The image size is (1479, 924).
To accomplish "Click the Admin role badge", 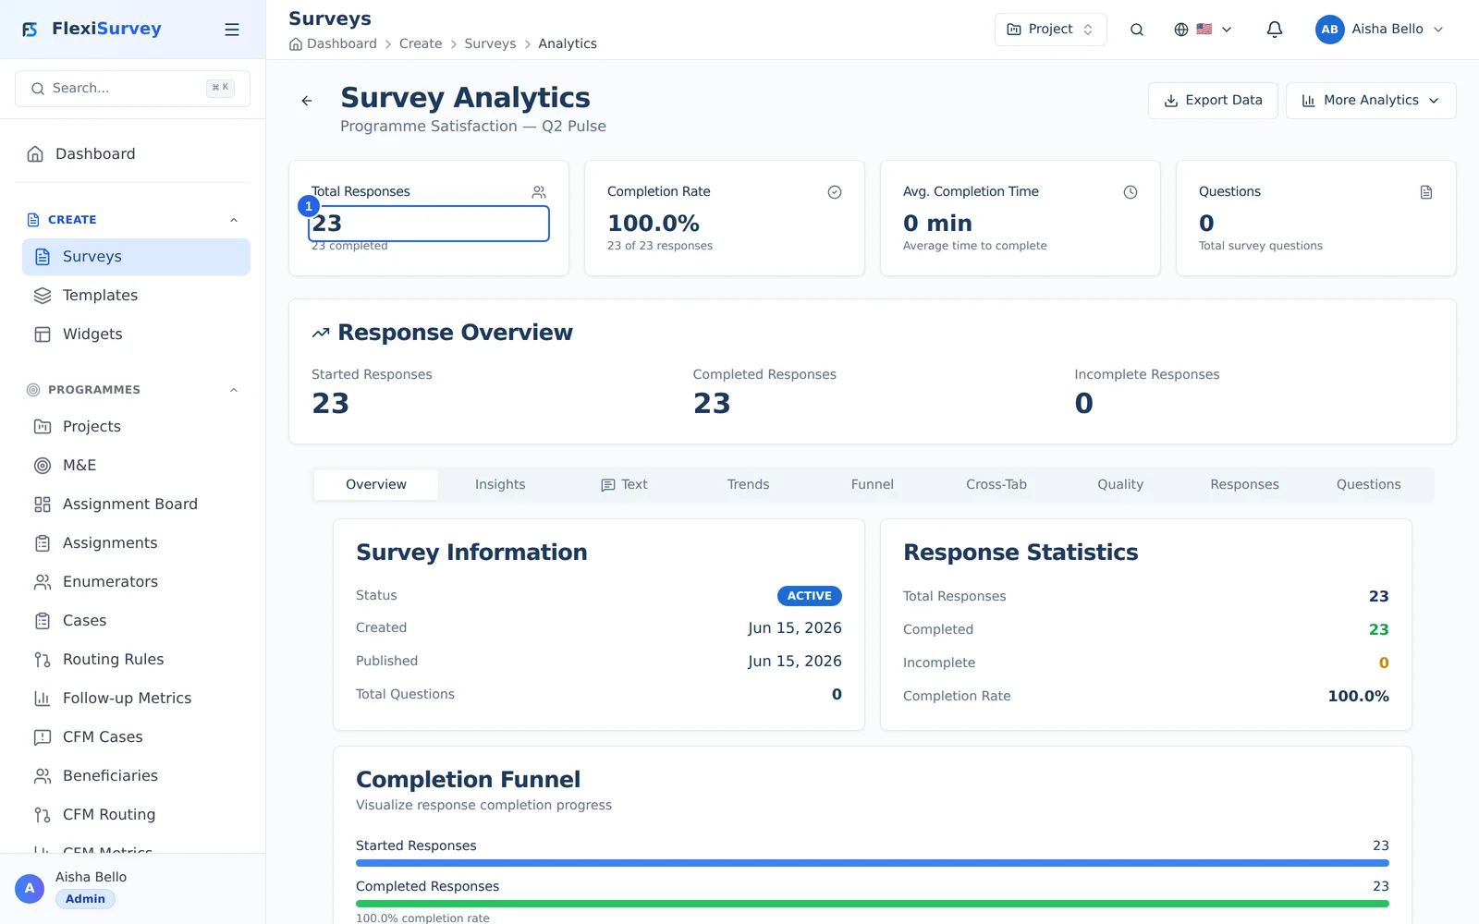I will pyautogui.click(x=85, y=899).
